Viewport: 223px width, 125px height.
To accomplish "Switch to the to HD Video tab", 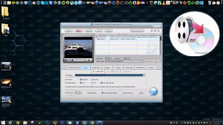I will click(96, 68).
